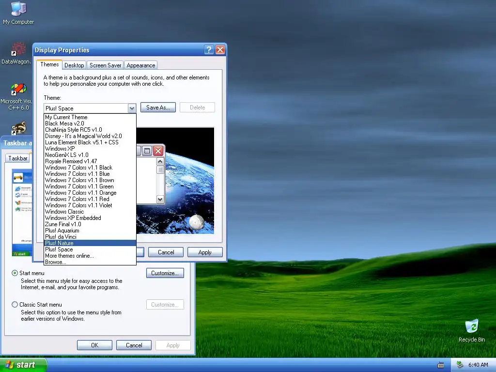Select the Classic Start menu radio button
The width and height of the screenshot is (496, 372).
tap(15, 304)
